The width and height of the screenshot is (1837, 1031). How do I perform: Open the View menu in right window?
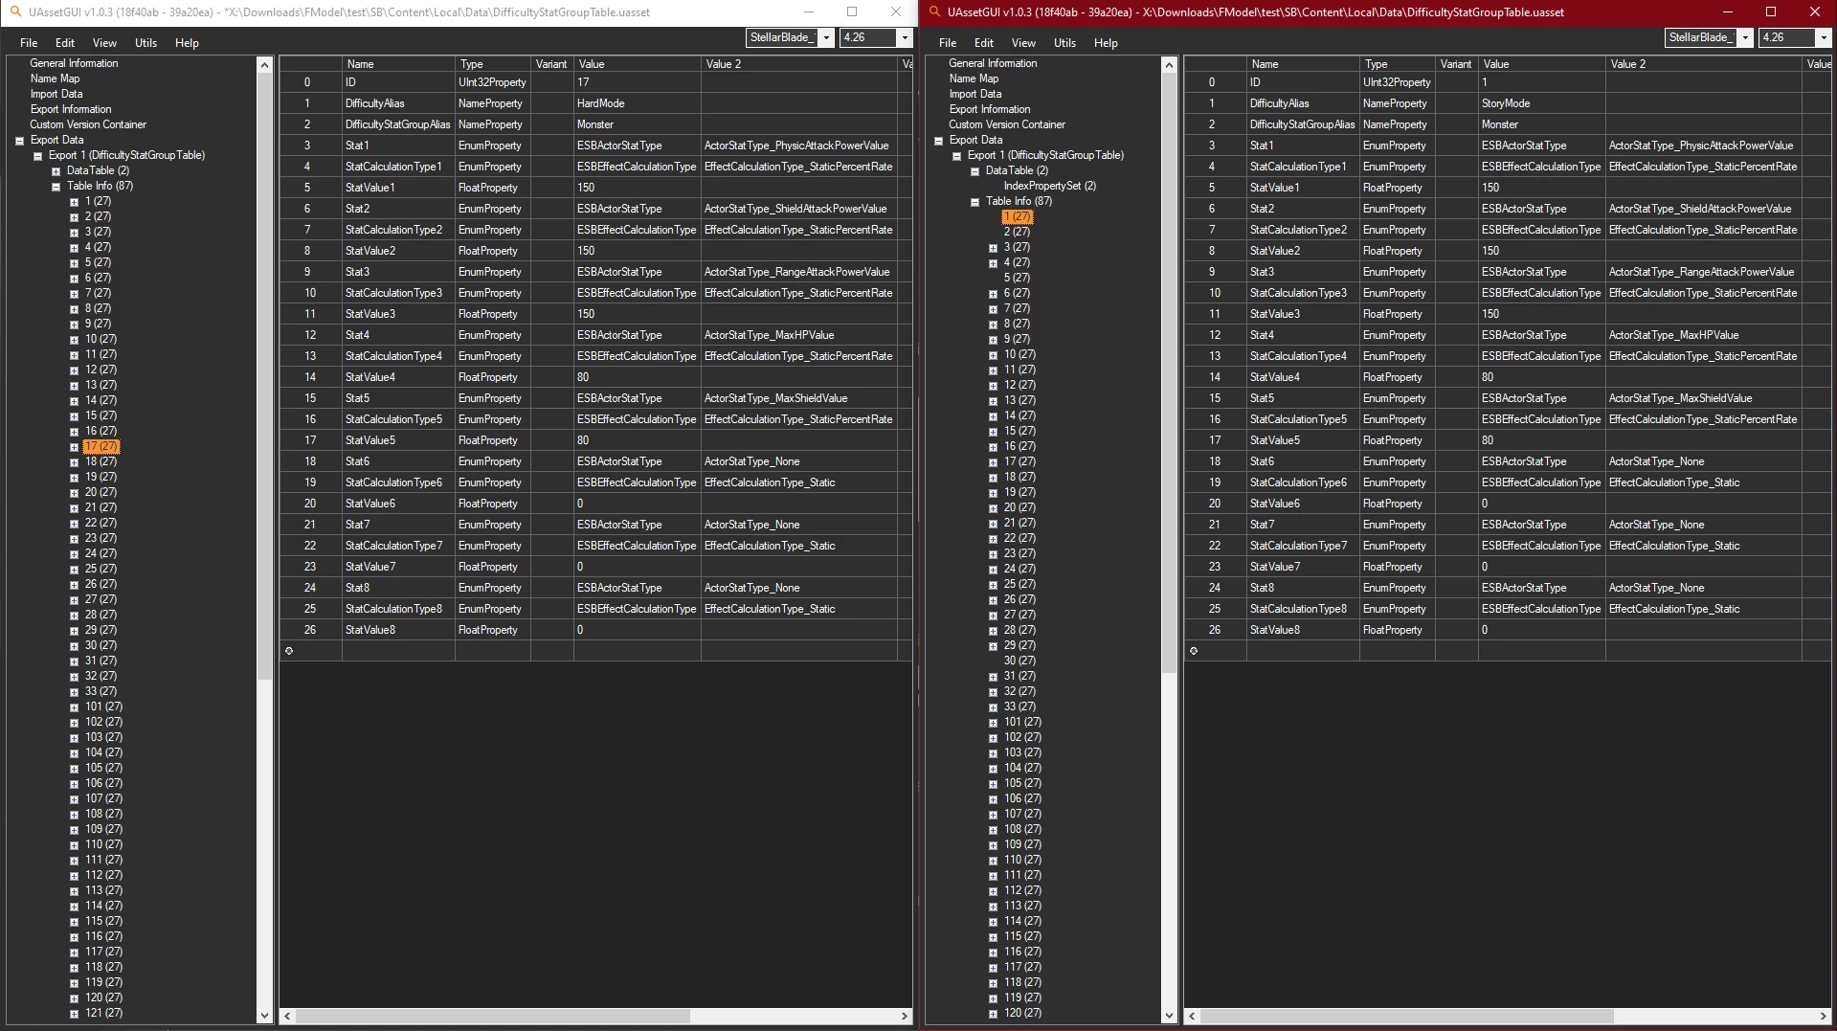pos(1023,43)
